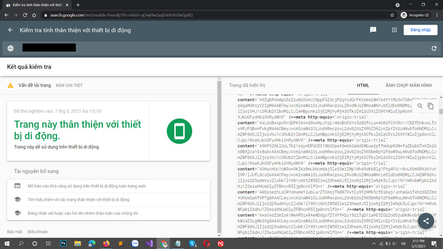Click the Đăng nhập sign-in button

coord(421,30)
